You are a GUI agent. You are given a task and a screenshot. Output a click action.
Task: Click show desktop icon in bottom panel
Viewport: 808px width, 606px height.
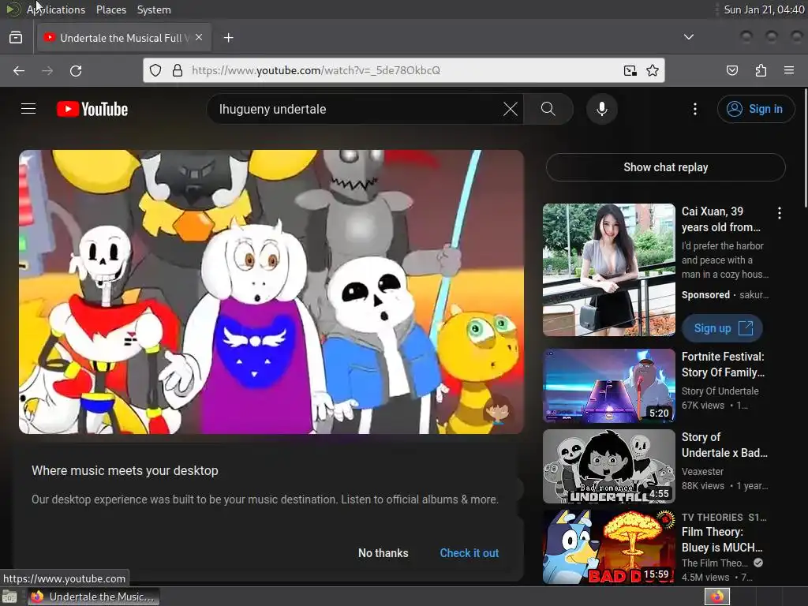point(9,597)
